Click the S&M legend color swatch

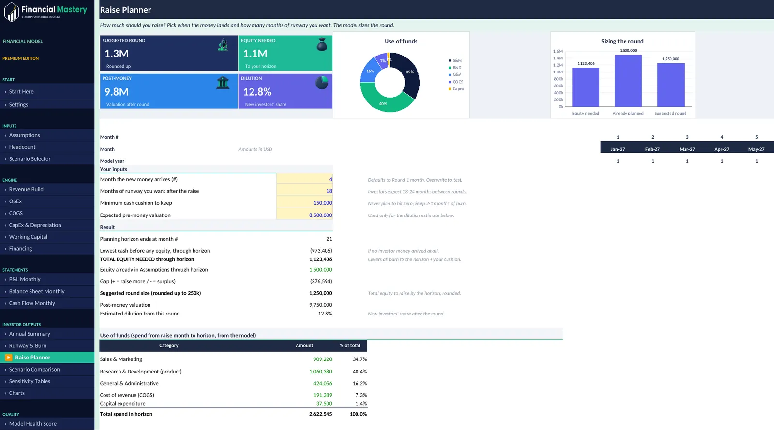pos(450,61)
